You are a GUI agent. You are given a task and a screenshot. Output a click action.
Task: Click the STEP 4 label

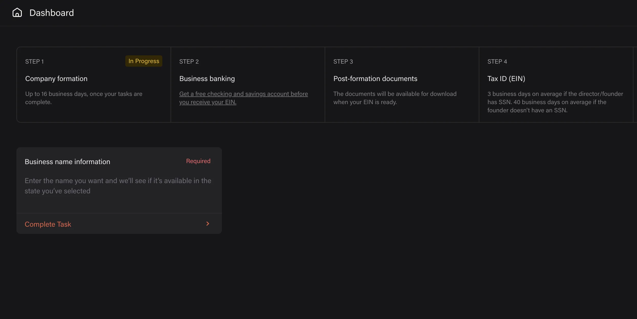pos(497,62)
